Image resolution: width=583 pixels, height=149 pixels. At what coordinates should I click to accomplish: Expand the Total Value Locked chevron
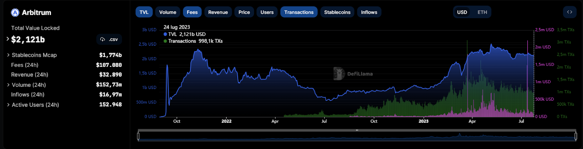(x=8, y=39)
